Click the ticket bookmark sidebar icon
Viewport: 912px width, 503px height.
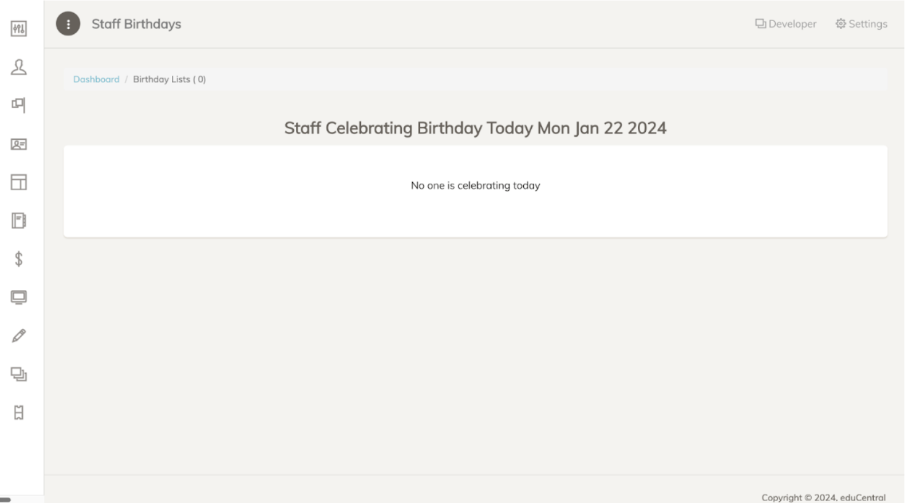[x=18, y=412]
